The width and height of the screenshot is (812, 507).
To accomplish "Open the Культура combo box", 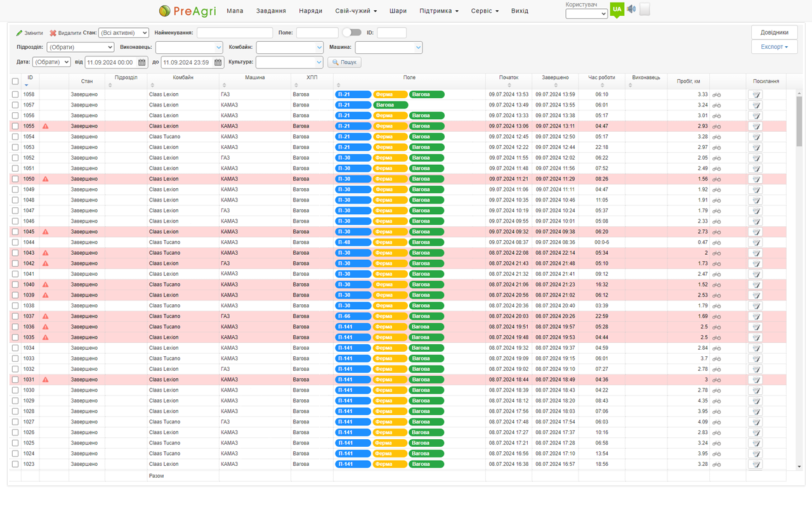I will (x=290, y=62).
